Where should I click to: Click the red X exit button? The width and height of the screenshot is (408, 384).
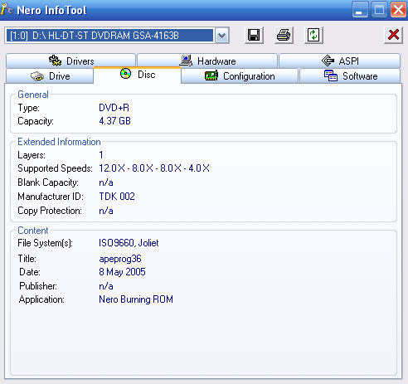pos(393,35)
